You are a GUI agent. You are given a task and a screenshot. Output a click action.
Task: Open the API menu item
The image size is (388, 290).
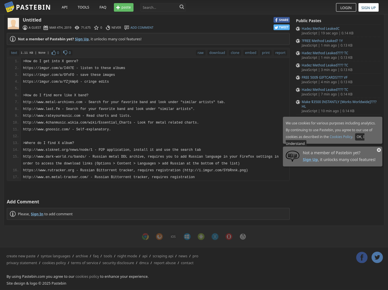click(x=64, y=7)
